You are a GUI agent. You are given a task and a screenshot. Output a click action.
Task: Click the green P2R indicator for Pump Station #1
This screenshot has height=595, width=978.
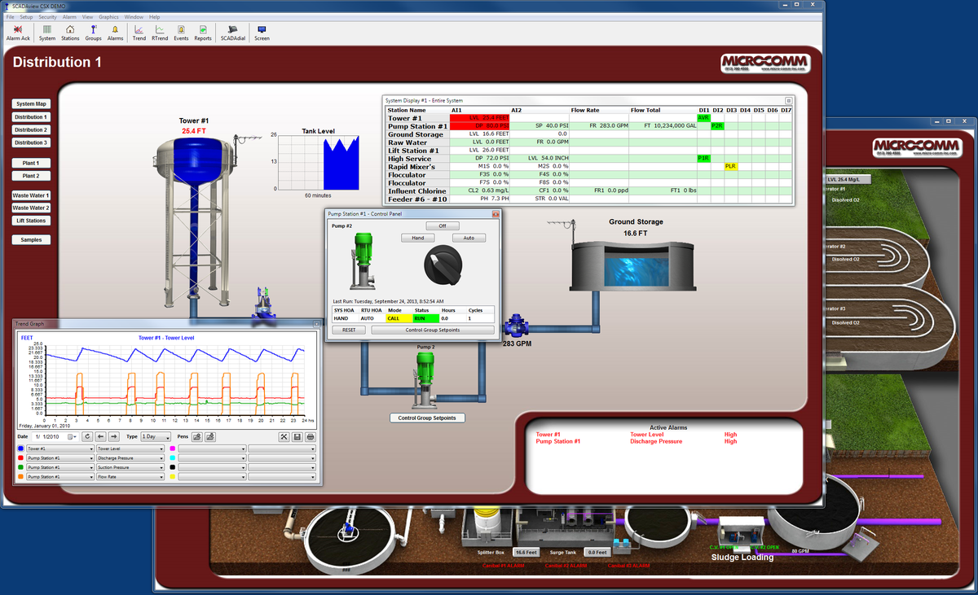717,126
